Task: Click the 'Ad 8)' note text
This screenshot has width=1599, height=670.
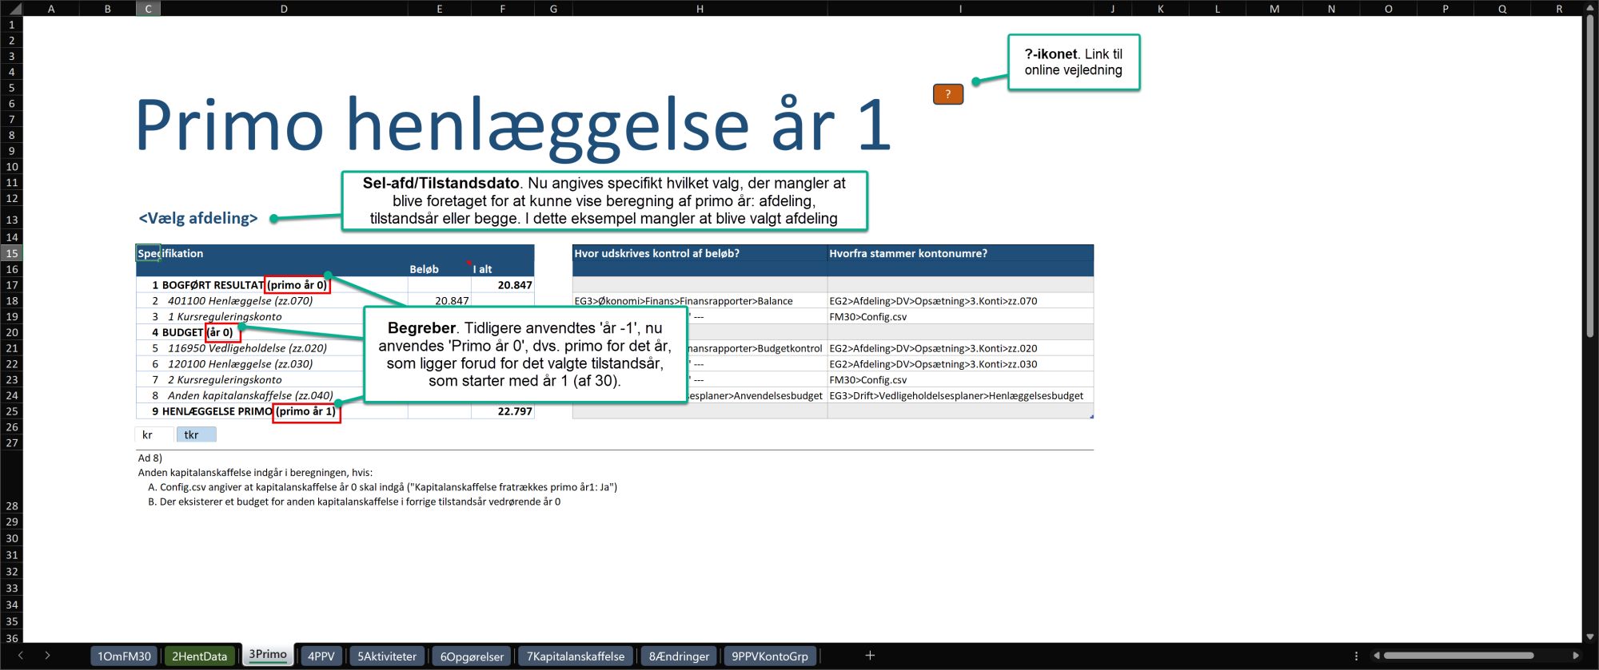Action: pyautogui.click(x=150, y=458)
